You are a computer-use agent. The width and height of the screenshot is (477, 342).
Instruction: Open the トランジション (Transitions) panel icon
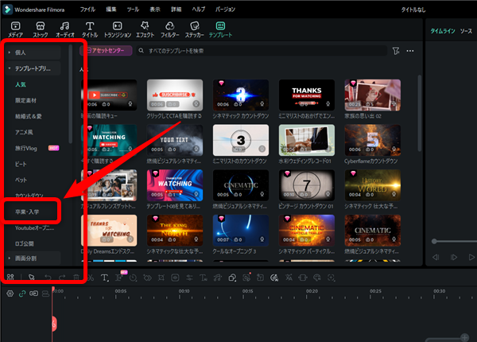(117, 29)
